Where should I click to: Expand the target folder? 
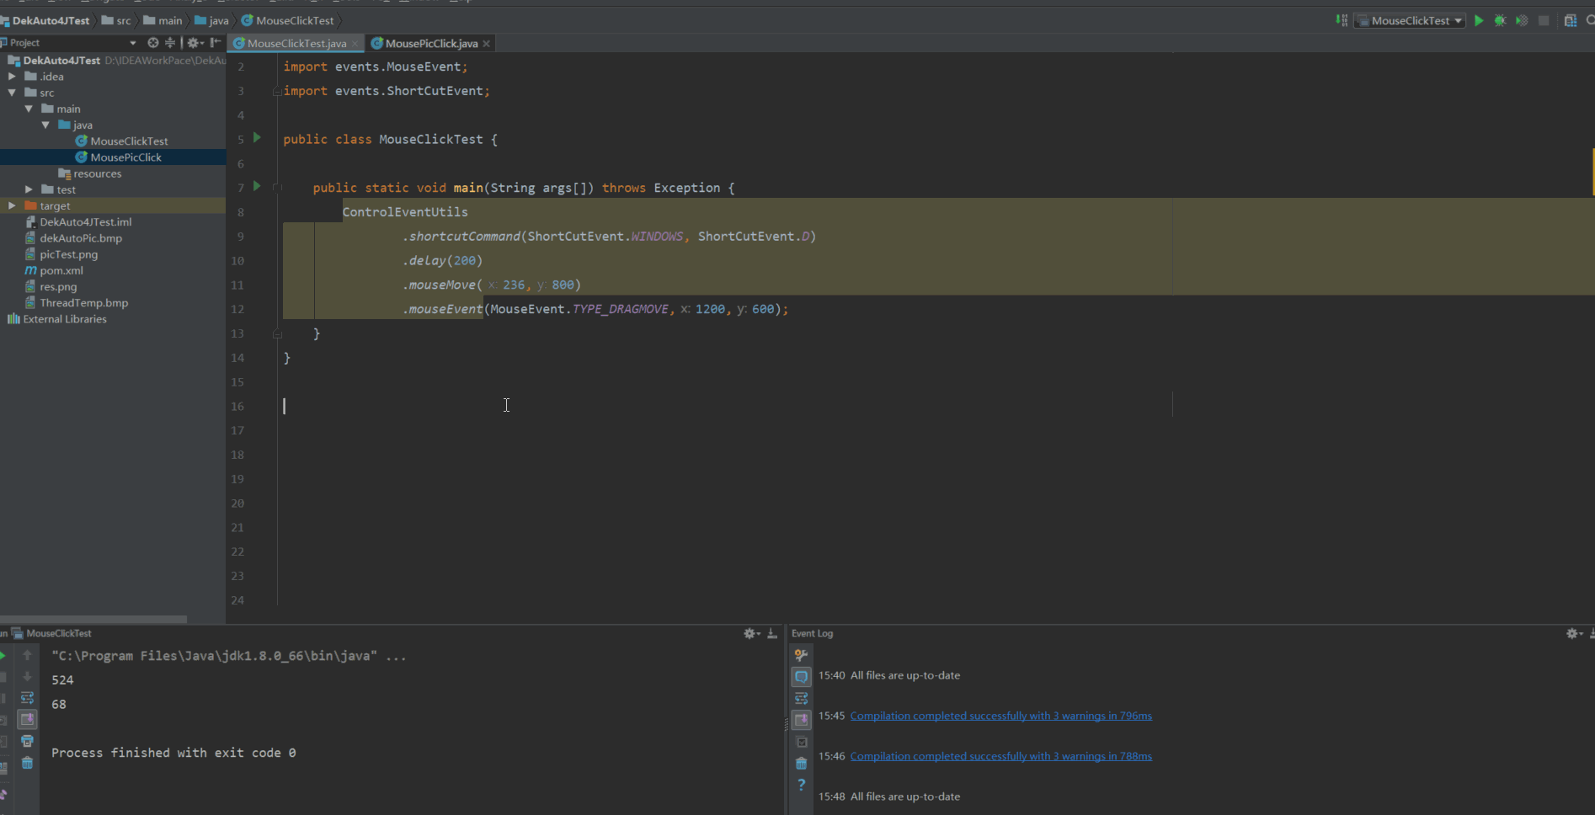[x=12, y=205]
